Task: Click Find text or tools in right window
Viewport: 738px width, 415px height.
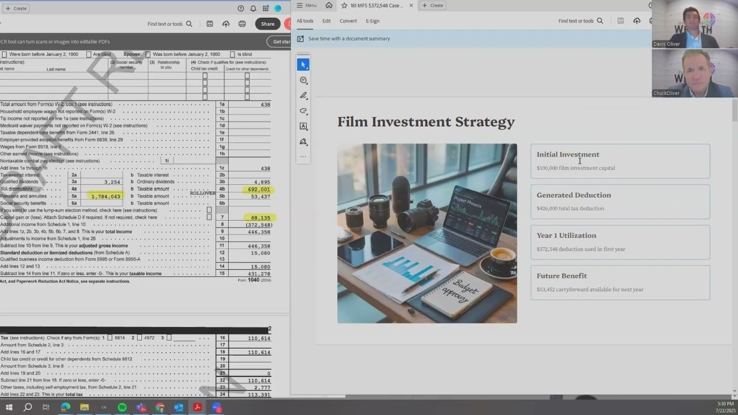Action: (x=581, y=21)
